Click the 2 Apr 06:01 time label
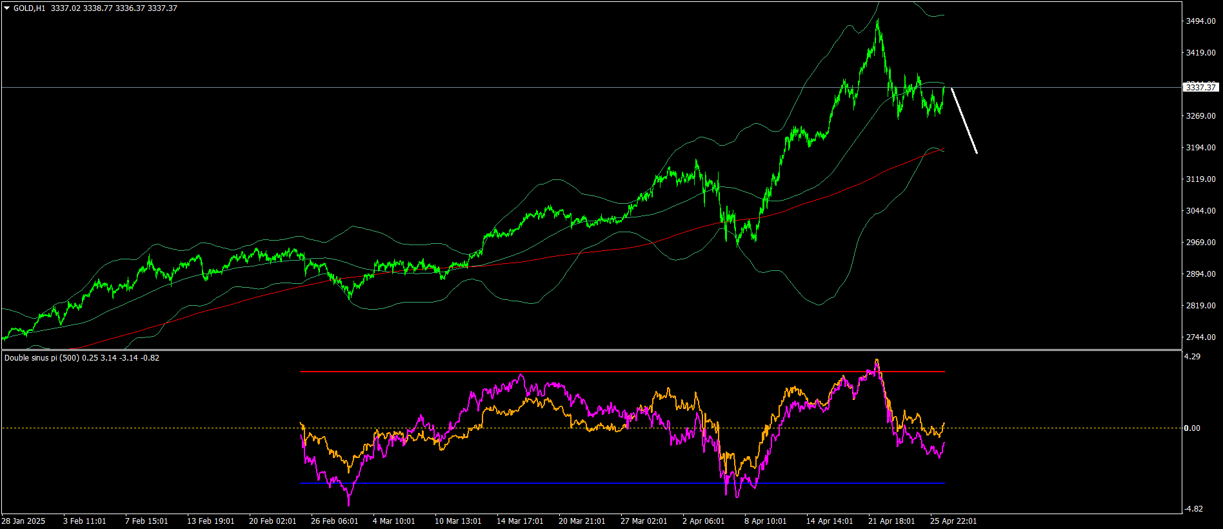This screenshot has width=1223, height=529. tap(703, 521)
